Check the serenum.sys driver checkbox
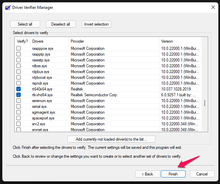This screenshot has width=220, height=184. point(19,101)
